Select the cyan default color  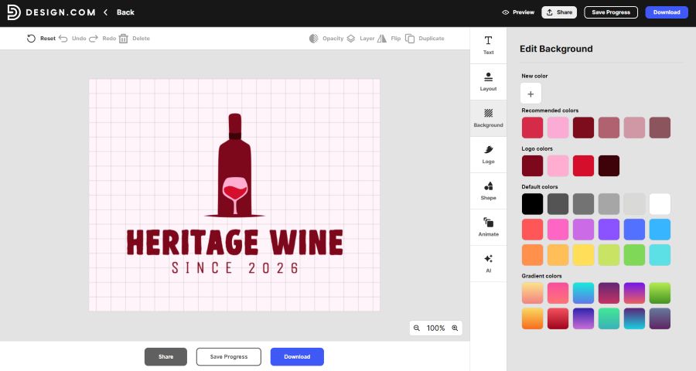point(660,255)
